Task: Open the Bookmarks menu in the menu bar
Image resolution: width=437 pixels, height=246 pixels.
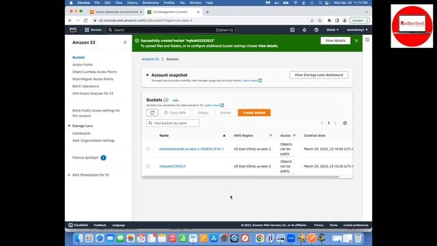Action: click(x=150, y=3)
